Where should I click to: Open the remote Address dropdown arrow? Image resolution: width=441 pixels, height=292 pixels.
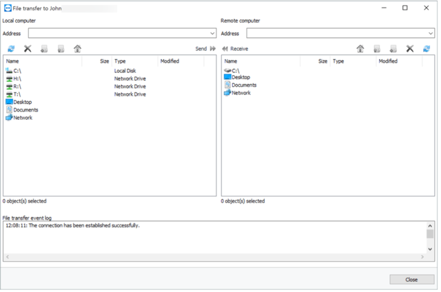pyautogui.click(x=431, y=34)
